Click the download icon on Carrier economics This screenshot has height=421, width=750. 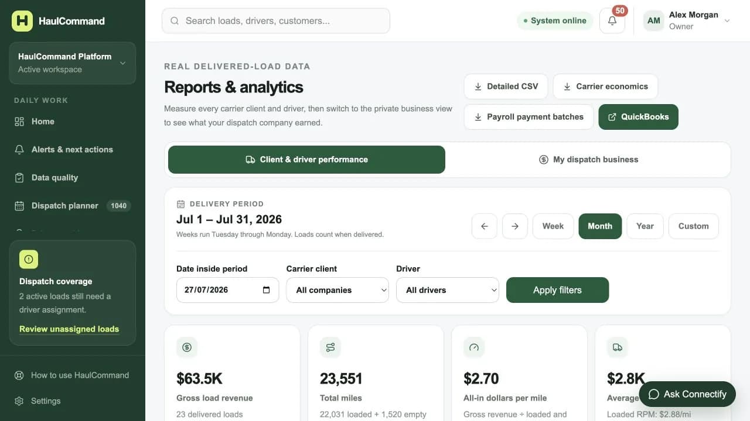tap(567, 87)
